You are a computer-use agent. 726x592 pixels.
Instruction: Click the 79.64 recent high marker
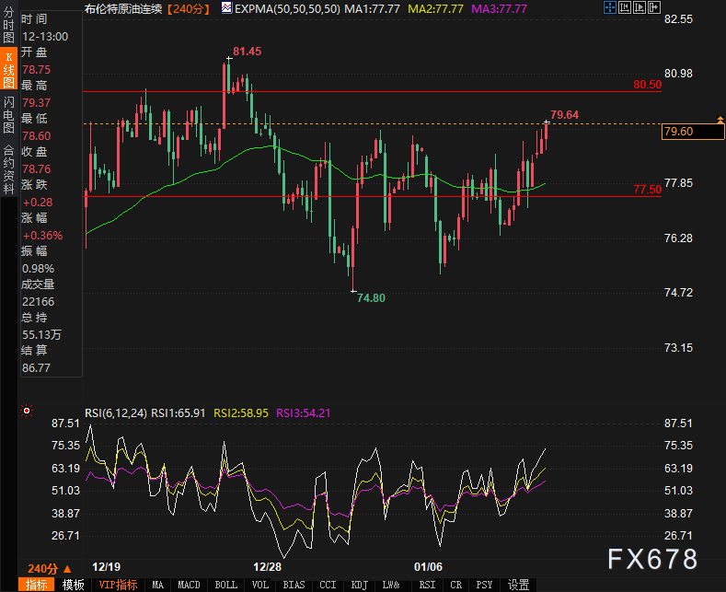click(x=564, y=114)
